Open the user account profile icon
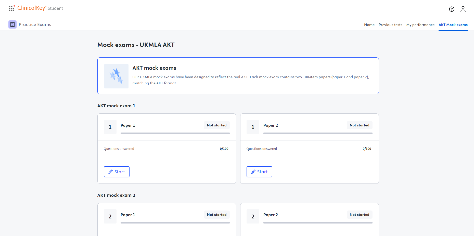 pyautogui.click(x=463, y=9)
